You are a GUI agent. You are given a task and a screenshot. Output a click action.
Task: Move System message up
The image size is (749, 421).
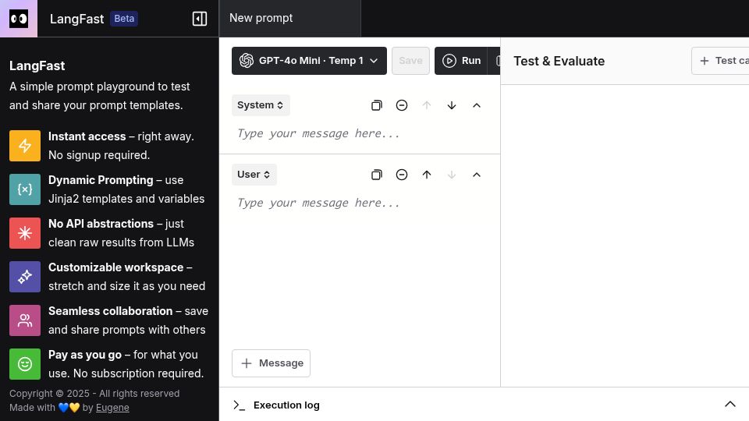coord(427,105)
